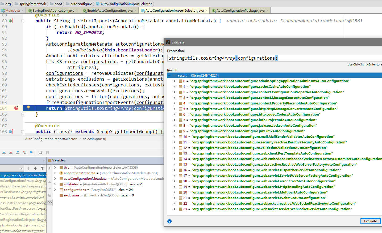Click line number 98 in the gutter
Image resolution: width=382 pixels, height=233 pixels.
pyautogui.click(x=4, y=73)
